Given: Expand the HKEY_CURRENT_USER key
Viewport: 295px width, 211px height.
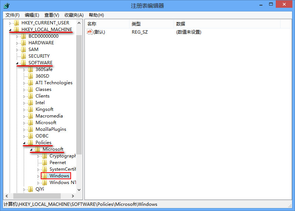Looking at the screenshot, I should (x=10, y=23).
